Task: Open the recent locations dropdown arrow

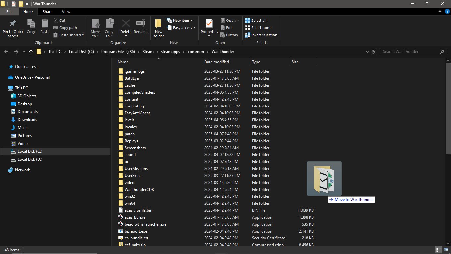Action: 24,52
